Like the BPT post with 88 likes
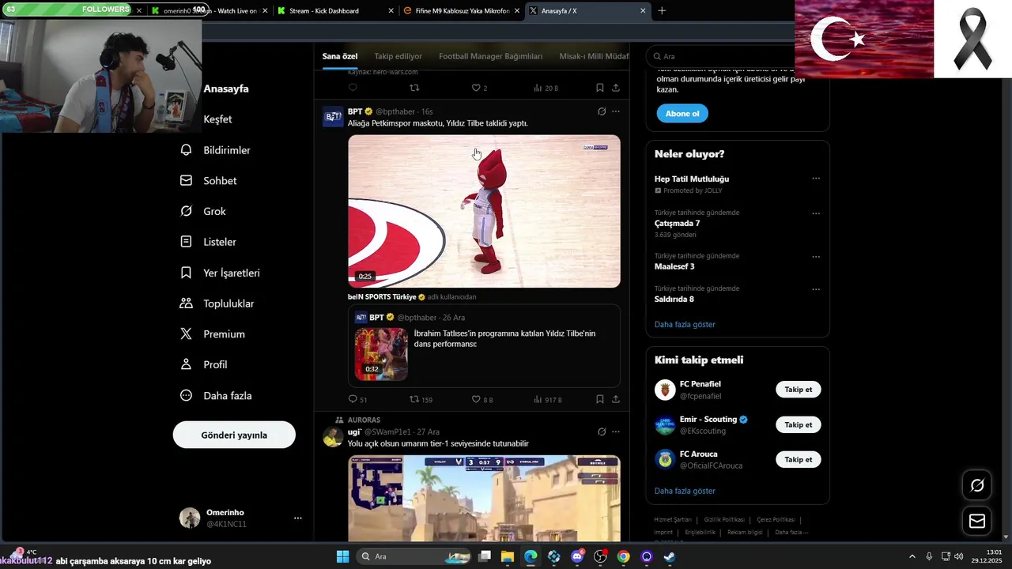 click(x=476, y=399)
